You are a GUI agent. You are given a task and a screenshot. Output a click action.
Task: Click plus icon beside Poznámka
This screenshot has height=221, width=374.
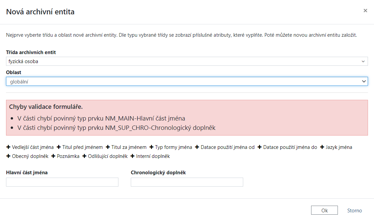tap(53, 156)
